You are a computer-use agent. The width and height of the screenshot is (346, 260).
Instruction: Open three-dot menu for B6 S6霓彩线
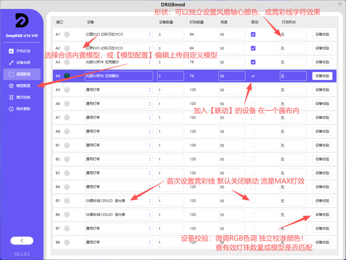pos(150,215)
